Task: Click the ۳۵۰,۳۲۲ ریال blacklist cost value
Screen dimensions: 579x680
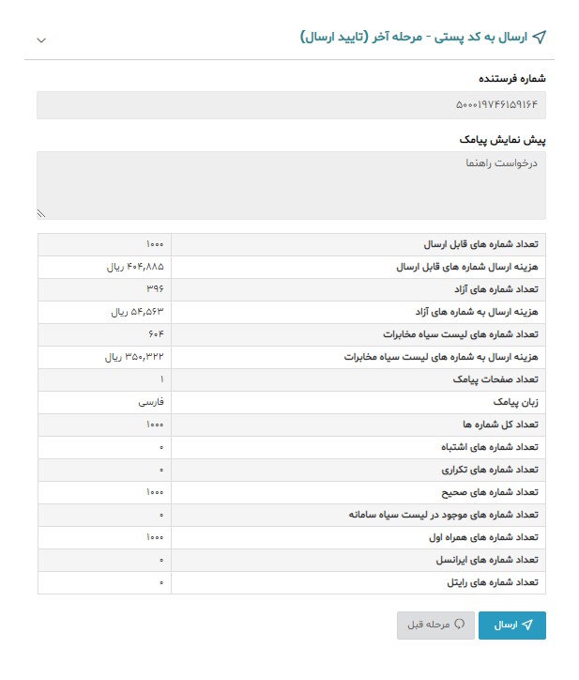Action: (x=135, y=357)
